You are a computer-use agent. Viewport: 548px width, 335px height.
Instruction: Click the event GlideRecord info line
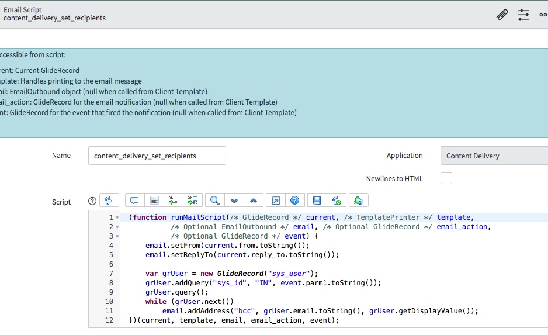point(148,113)
